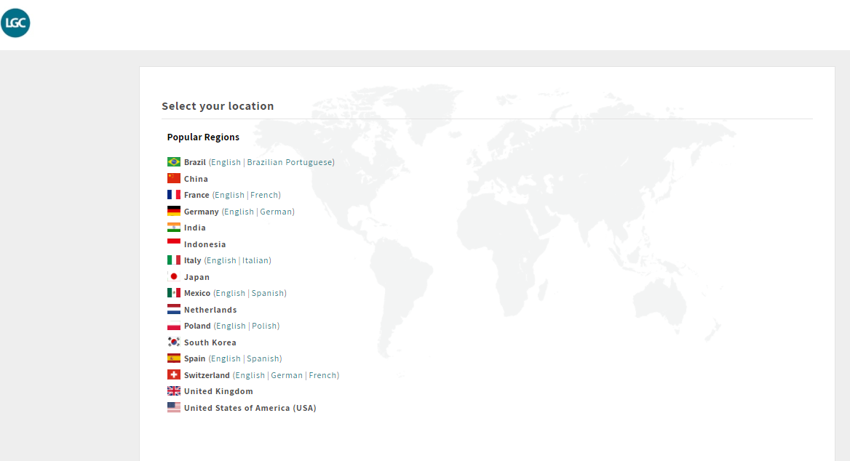Choose Spanish for Spain
Viewport: 850px width, 461px height.
[x=263, y=358]
